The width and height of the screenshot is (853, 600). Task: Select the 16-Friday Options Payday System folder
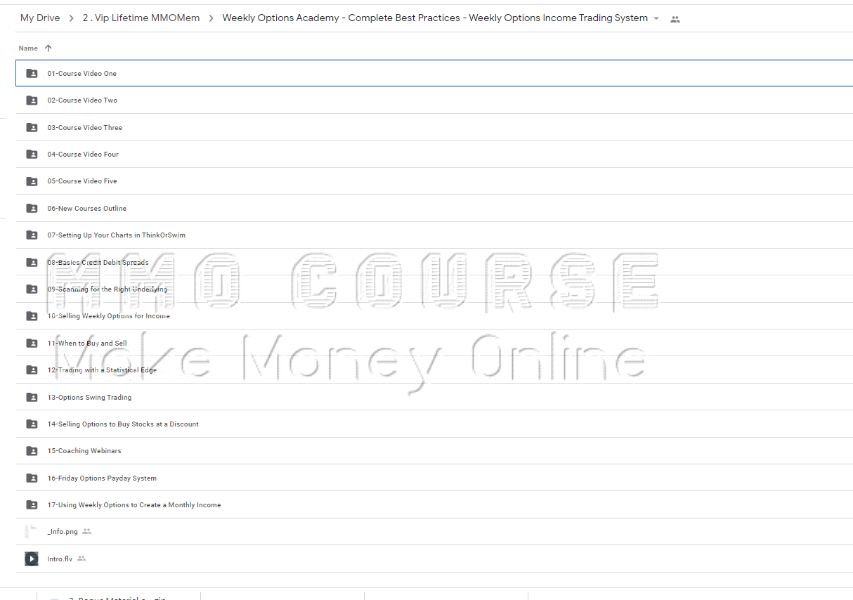102,478
